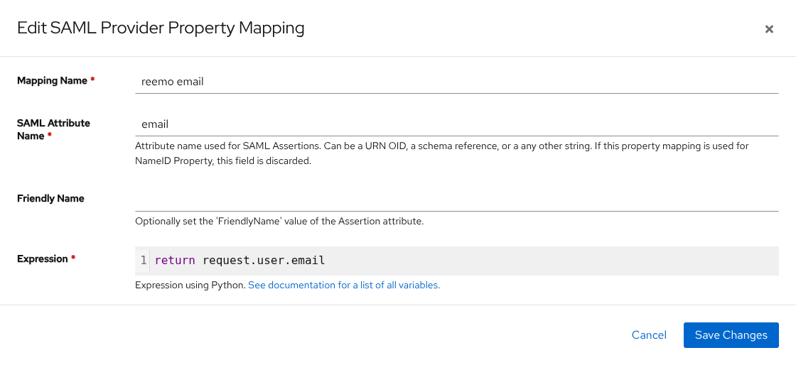Screen dimensions: 796x365
Task: Click 'request.user.email' in the expression
Action: click(x=264, y=261)
